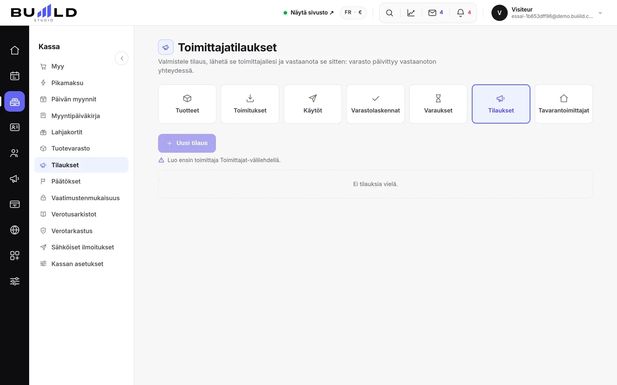Click the Visiteur account name
Screen dimensions: 617x385
click(x=522, y=9)
